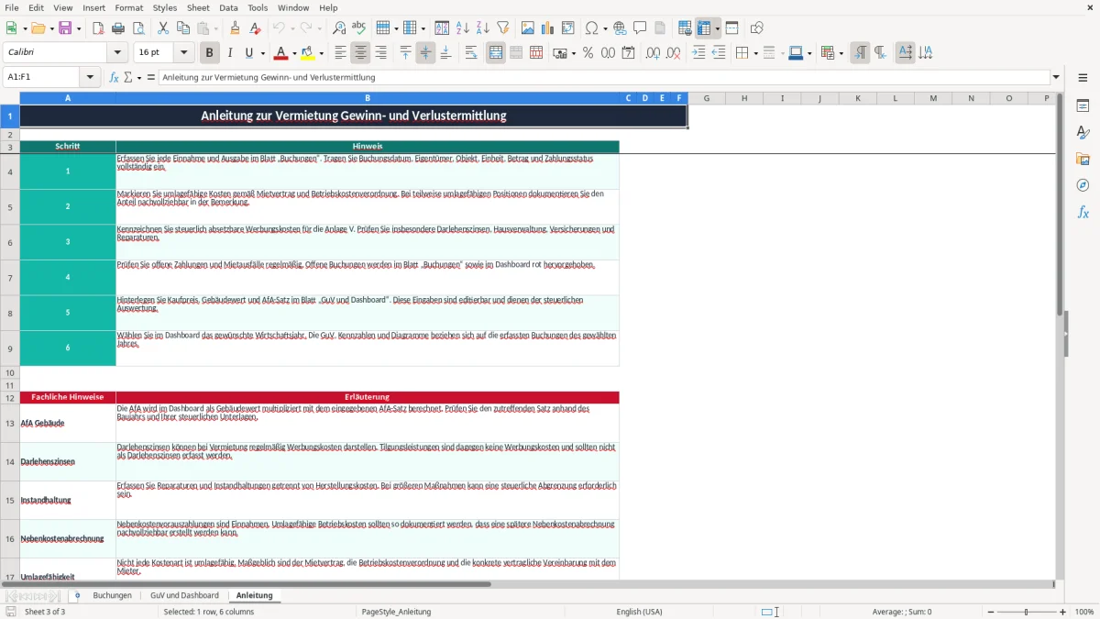Expand the Special Character dropdown arrow

click(x=604, y=28)
